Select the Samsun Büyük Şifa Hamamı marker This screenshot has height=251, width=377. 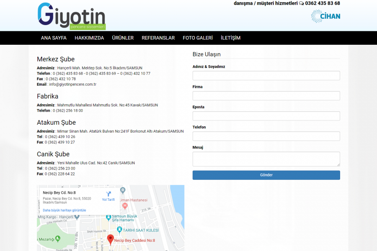pos(108,218)
